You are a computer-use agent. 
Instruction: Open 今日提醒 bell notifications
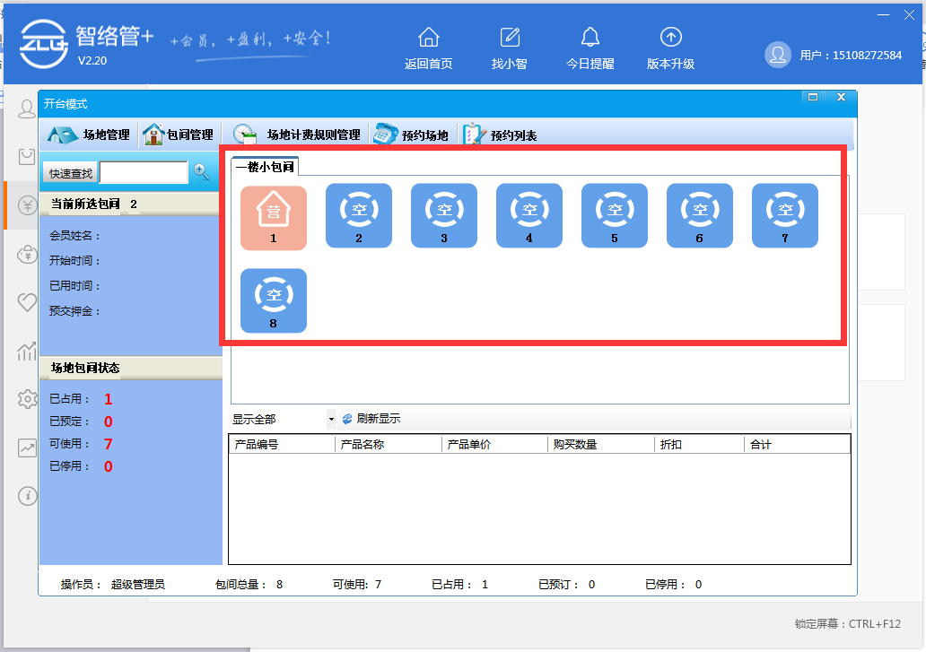point(590,38)
